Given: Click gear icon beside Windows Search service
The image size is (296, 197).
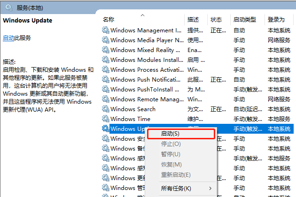Looking at the screenshot, I should pyautogui.click(x=106, y=109).
